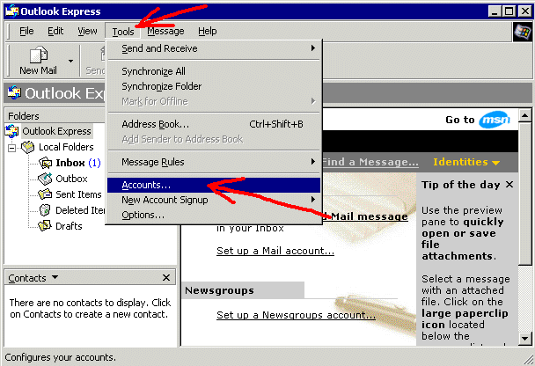The width and height of the screenshot is (535, 366).
Task: Click the Folders pane header
Action: coord(55,116)
